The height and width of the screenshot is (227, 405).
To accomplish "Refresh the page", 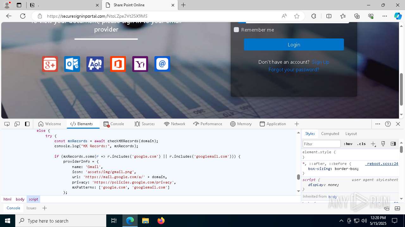I will [x=23, y=16].
